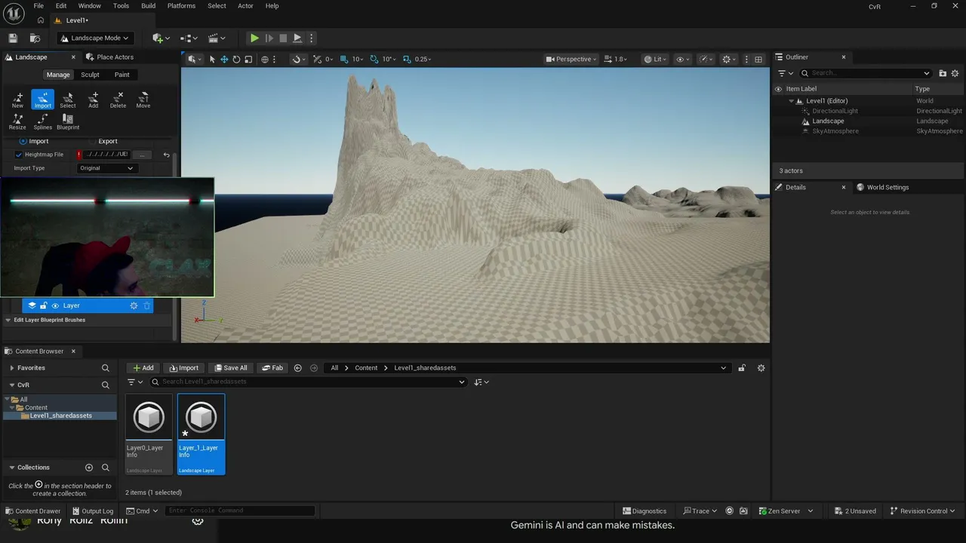Open the Lit view mode dropdown
The image size is (966, 543).
(x=655, y=59)
